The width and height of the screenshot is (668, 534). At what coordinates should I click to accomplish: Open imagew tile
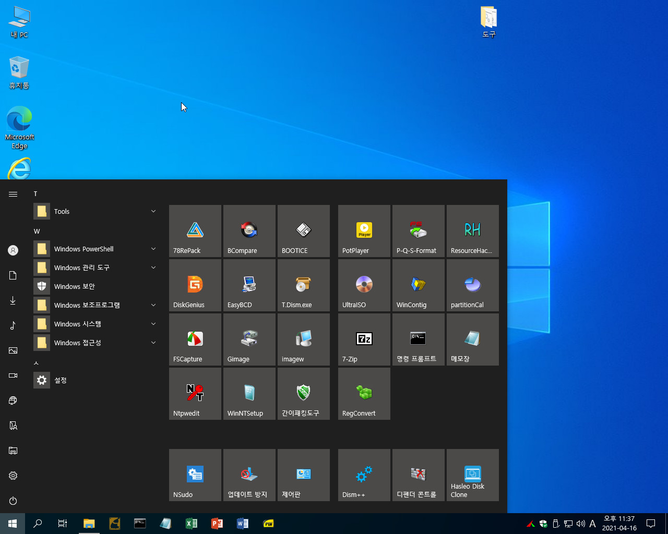304,339
